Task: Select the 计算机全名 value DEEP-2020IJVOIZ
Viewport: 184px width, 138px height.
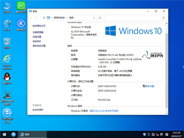Action: pyautogui.click(x=107, y=91)
